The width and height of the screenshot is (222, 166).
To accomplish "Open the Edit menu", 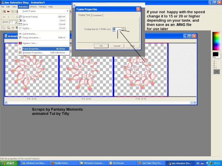I will click(8, 7).
